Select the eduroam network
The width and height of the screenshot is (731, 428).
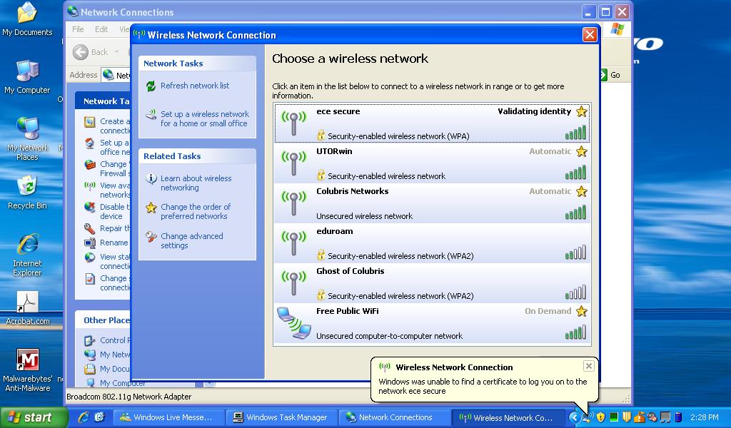click(x=432, y=243)
